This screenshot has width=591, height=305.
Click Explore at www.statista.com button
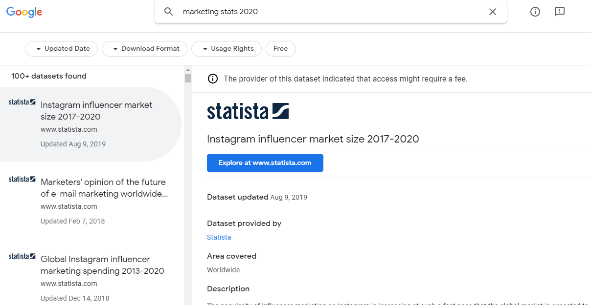coord(265,163)
